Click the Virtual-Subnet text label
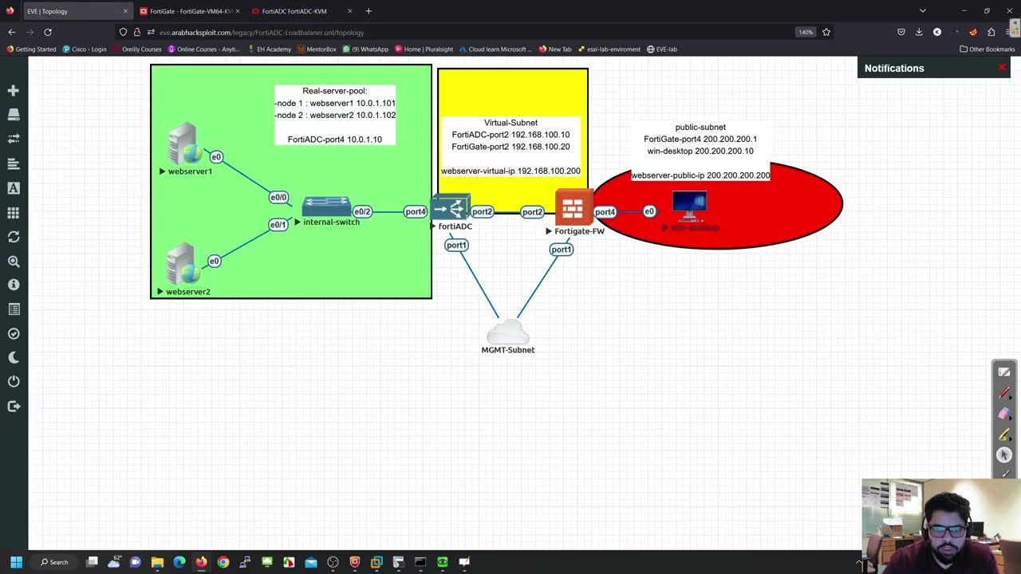1021x574 pixels. (510, 123)
